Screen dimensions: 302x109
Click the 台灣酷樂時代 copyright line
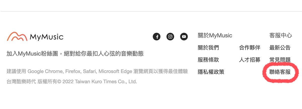[72, 82]
